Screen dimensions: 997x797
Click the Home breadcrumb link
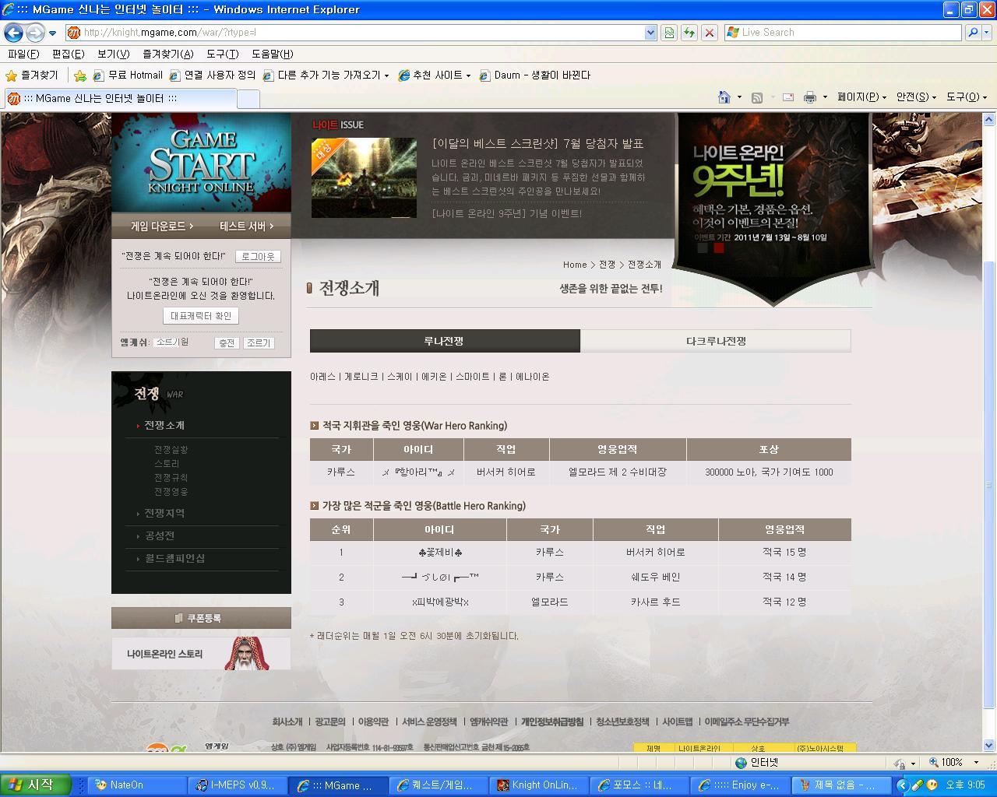pyautogui.click(x=575, y=265)
